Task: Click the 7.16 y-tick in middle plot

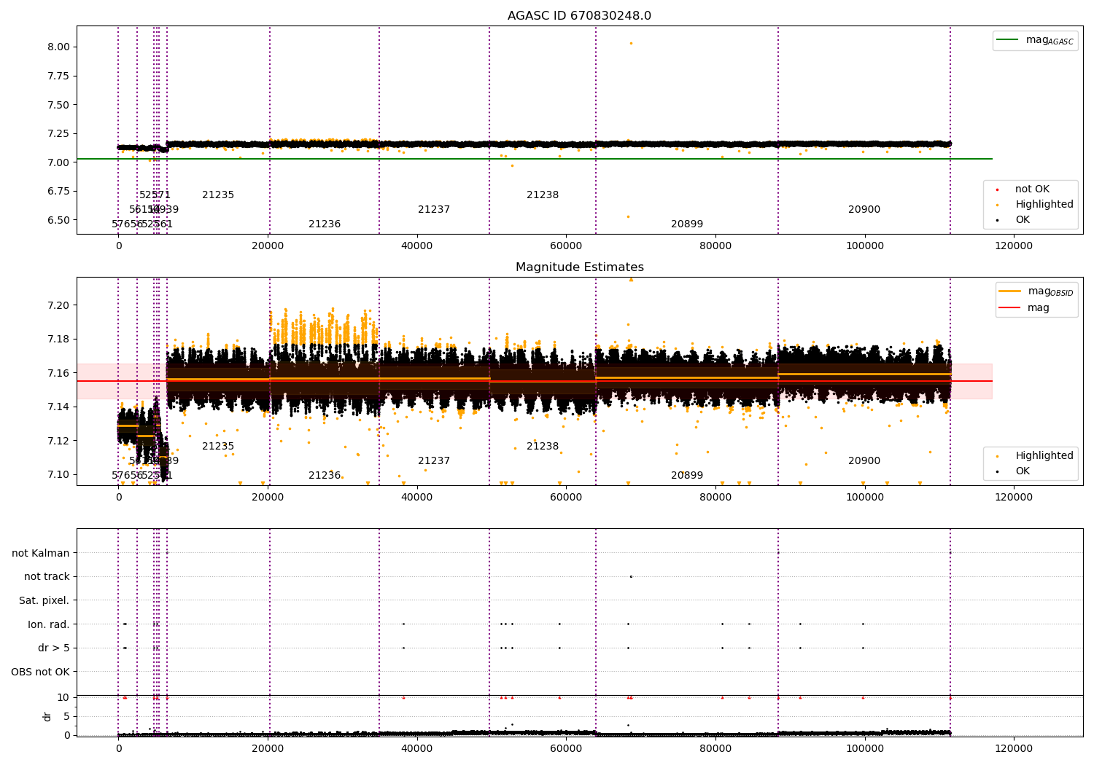Action: click(58, 373)
